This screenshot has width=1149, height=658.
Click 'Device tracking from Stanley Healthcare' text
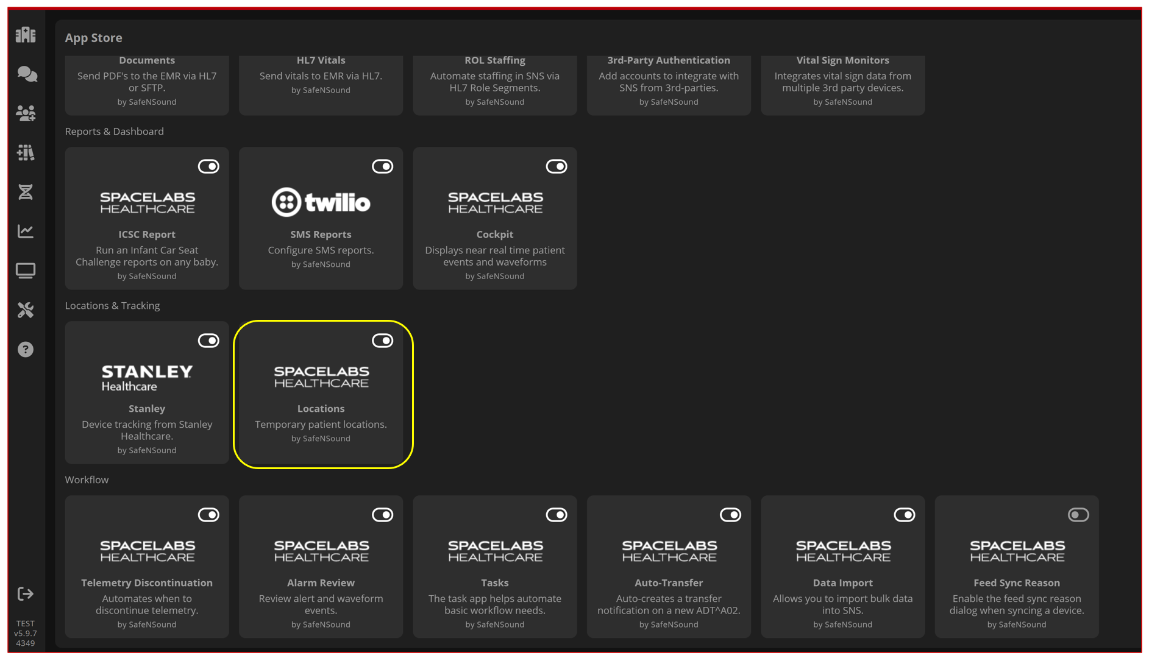point(147,430)
